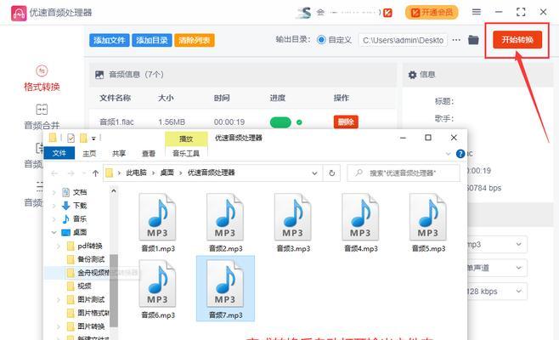Select 格式转换 in the left sidebar
This screenshot has width=559, height=340.
(42, 78)
